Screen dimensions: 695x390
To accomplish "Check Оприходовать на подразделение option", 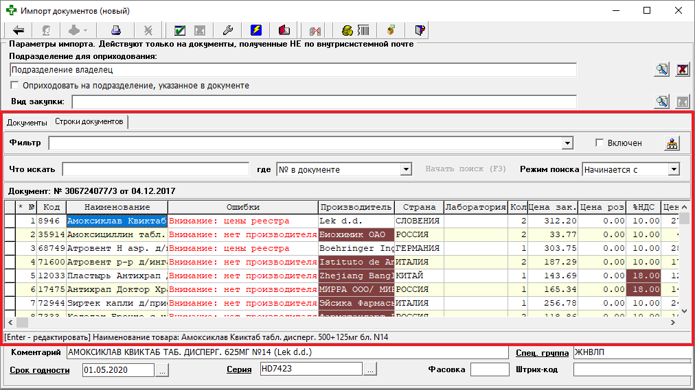I will pyautogui.click(x=15, y=86).
